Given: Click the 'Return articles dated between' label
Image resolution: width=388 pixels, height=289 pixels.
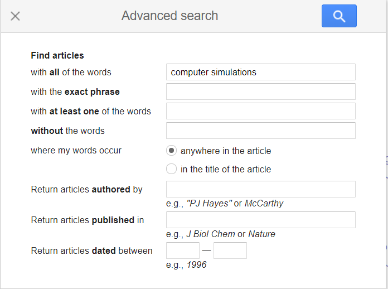Looking at the screenshot, I should click(x=91, y=251).
